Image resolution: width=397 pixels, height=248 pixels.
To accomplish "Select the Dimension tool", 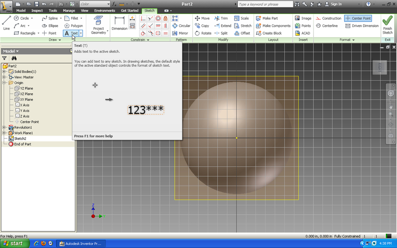I will [x=120, y=23].
